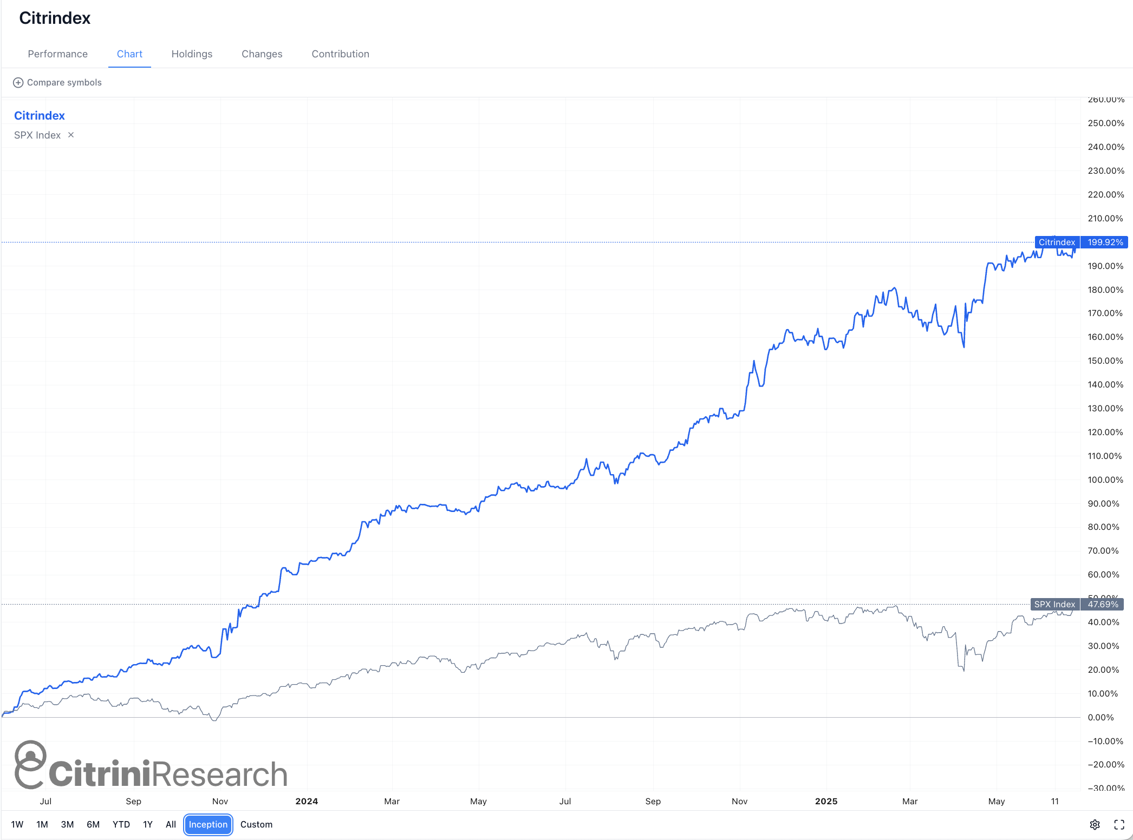Click the SPX Index legend label
This screenshot has width=1133, height=840.
coord(37,135)
